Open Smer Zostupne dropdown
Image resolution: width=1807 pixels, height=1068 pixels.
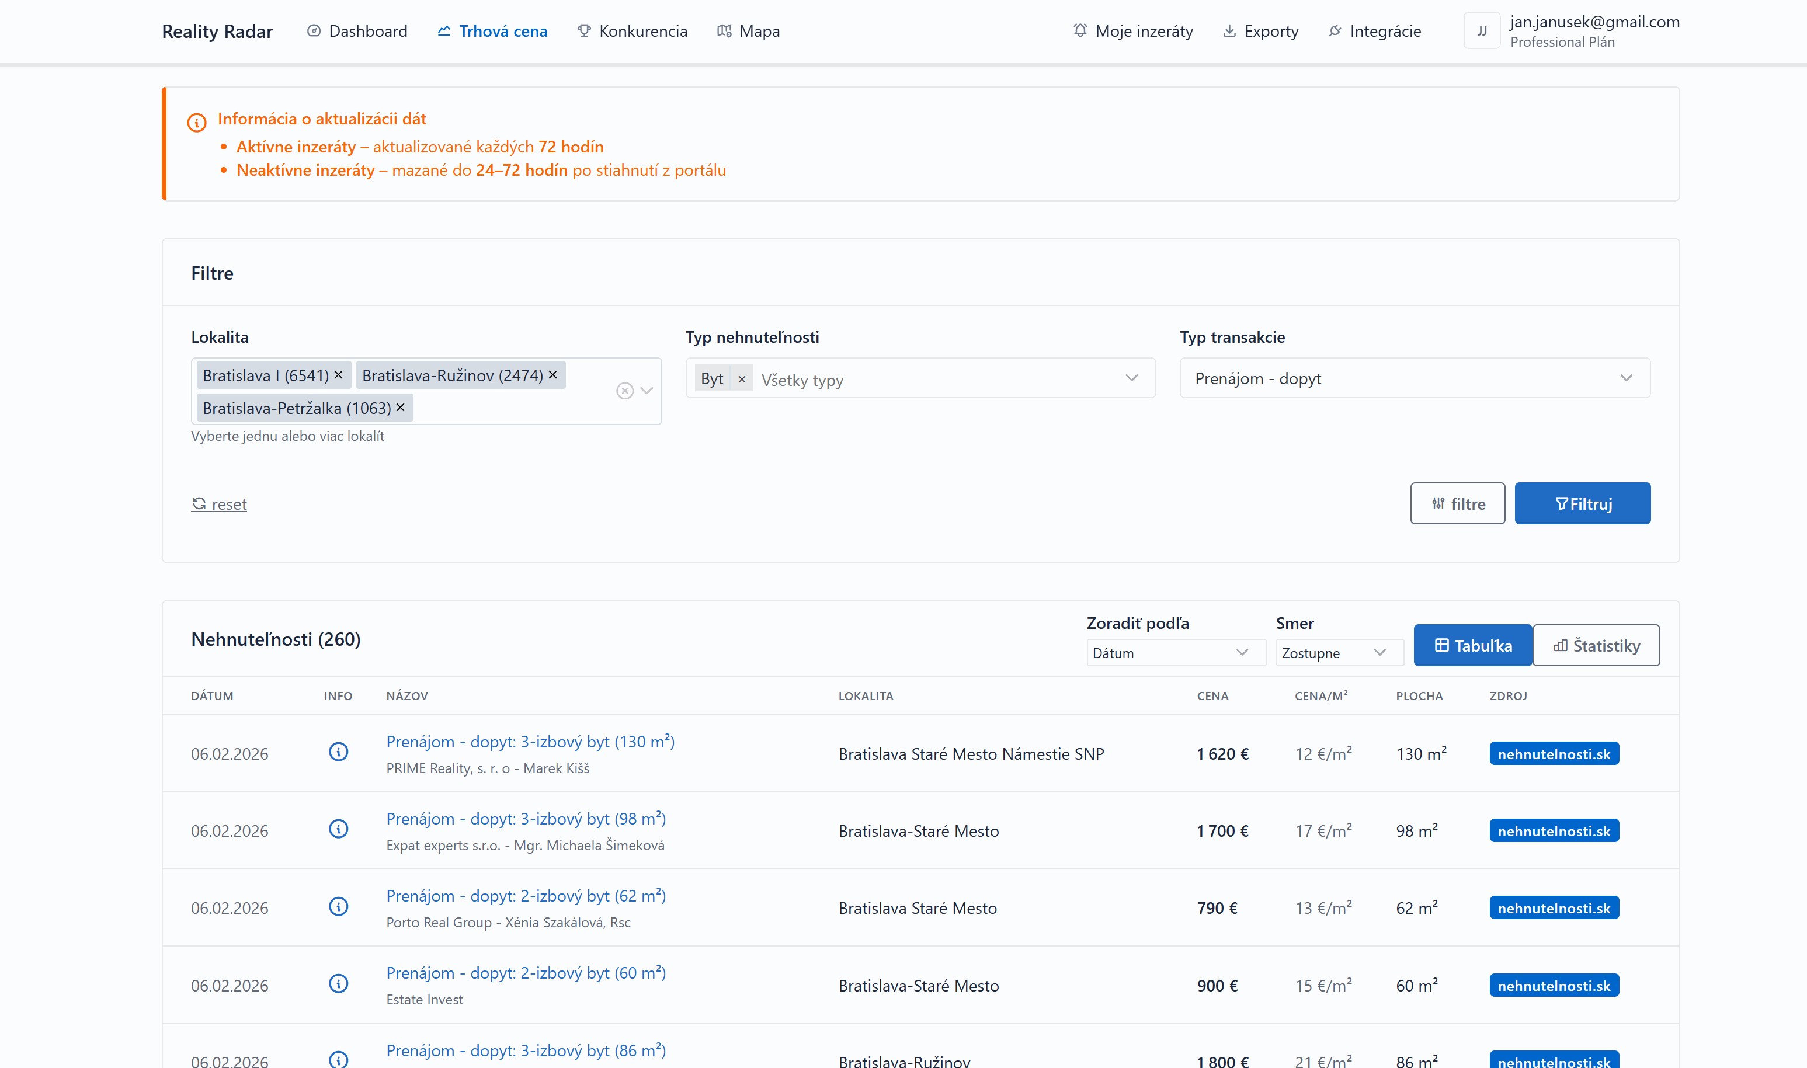coord(1339,653)
